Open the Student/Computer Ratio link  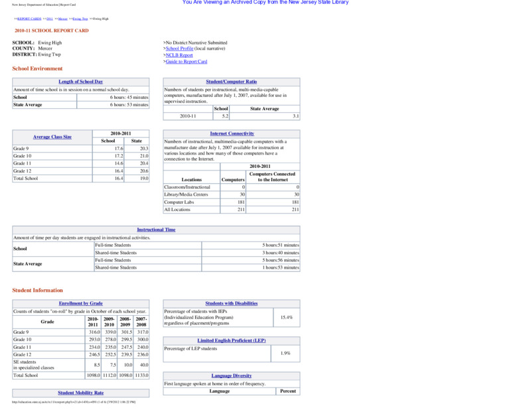tap(231, 82)
